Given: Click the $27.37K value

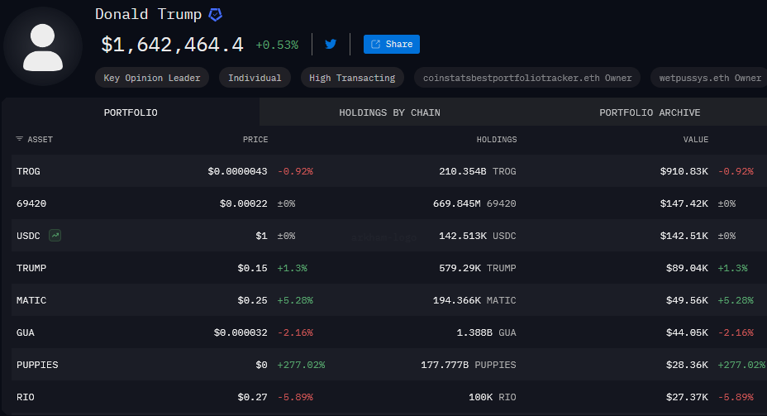Looking at the screenshot, I should click(x=687, y=397).
